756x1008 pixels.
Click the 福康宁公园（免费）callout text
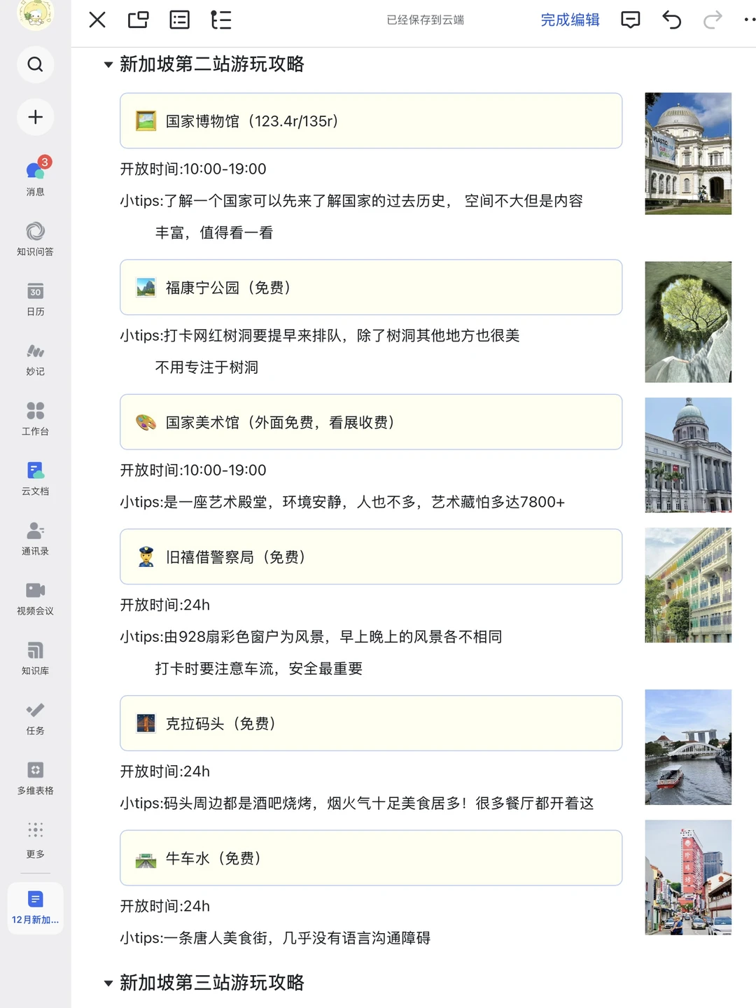click(x=228, y=288)
